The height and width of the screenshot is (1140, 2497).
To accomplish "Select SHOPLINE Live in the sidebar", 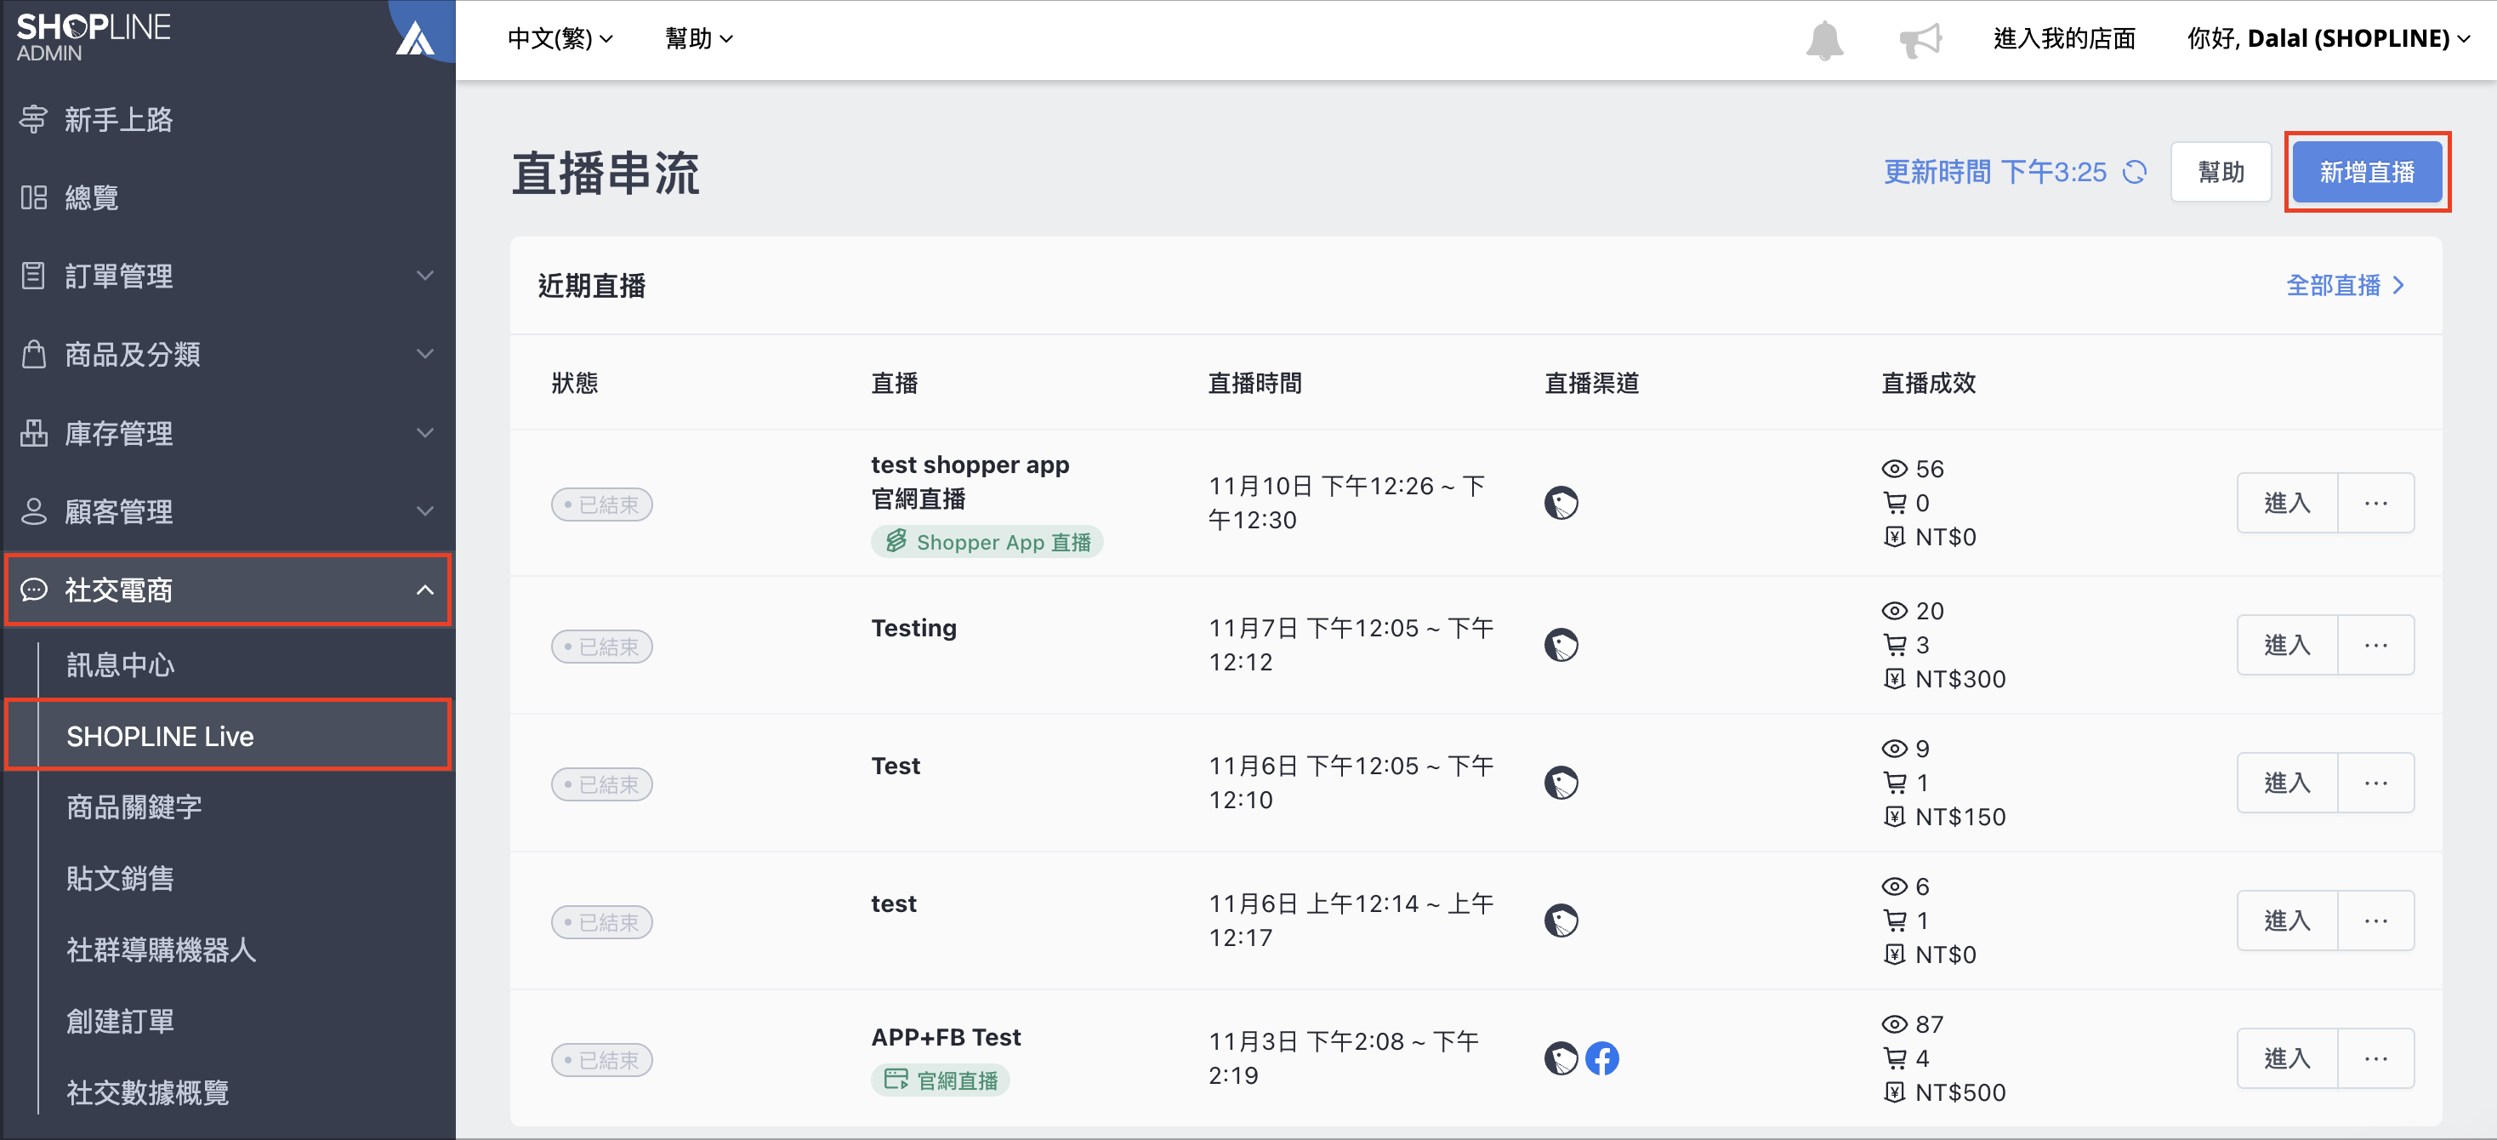I will point(229,736).
